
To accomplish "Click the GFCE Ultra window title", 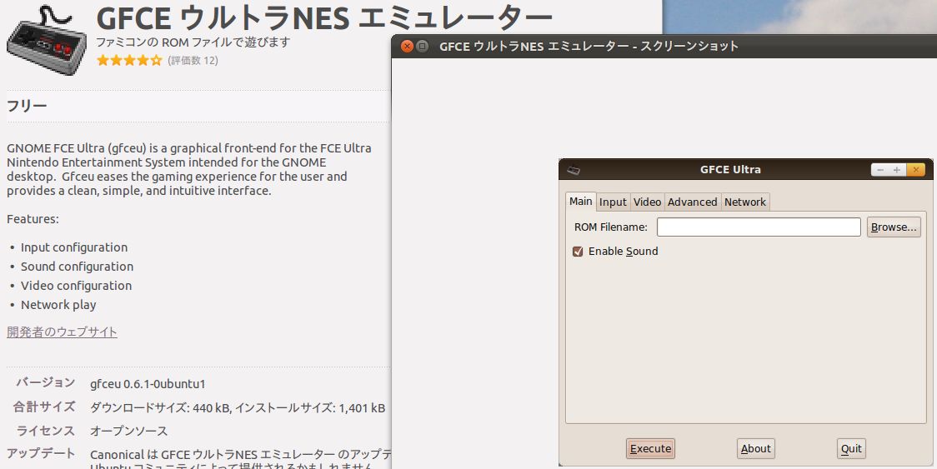I will pos(730,170).
